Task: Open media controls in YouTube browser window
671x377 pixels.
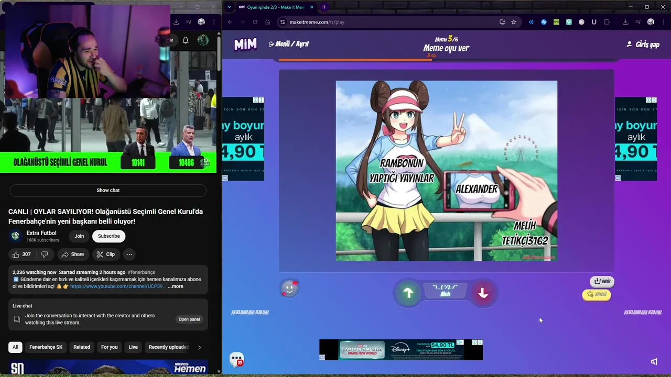Action: 189,22
